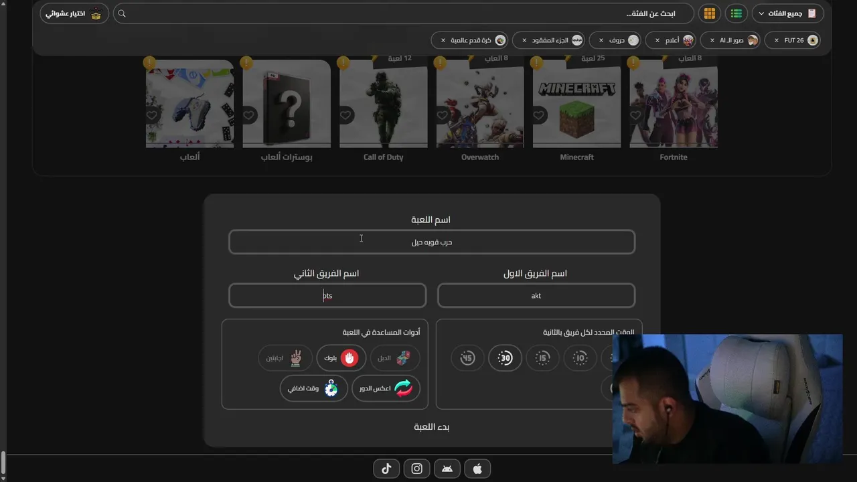Click the game name field اسم اللعبة
Image resolution: width=857 pixels, height=482 pixels.
[x=432, y=242]
